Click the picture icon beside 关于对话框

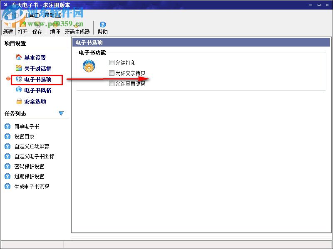pos(19,68)
